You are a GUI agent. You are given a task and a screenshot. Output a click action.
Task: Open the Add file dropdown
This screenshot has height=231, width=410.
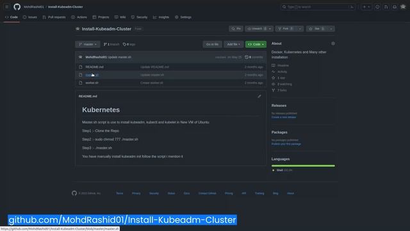point(233,44)
